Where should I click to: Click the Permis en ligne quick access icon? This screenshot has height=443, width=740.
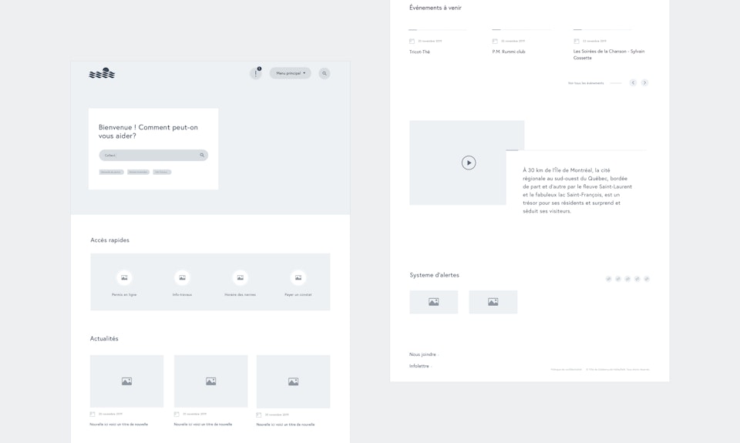click(x=124, y=277)
